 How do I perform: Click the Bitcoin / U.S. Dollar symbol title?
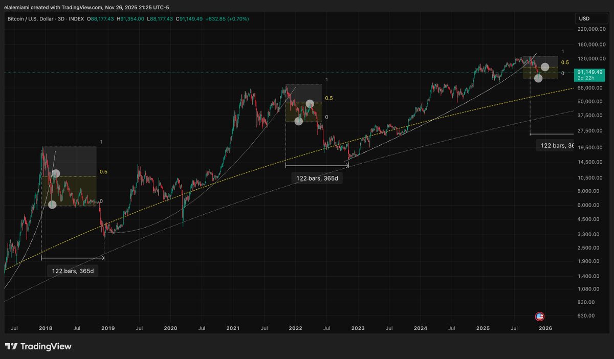pos(32,19)
